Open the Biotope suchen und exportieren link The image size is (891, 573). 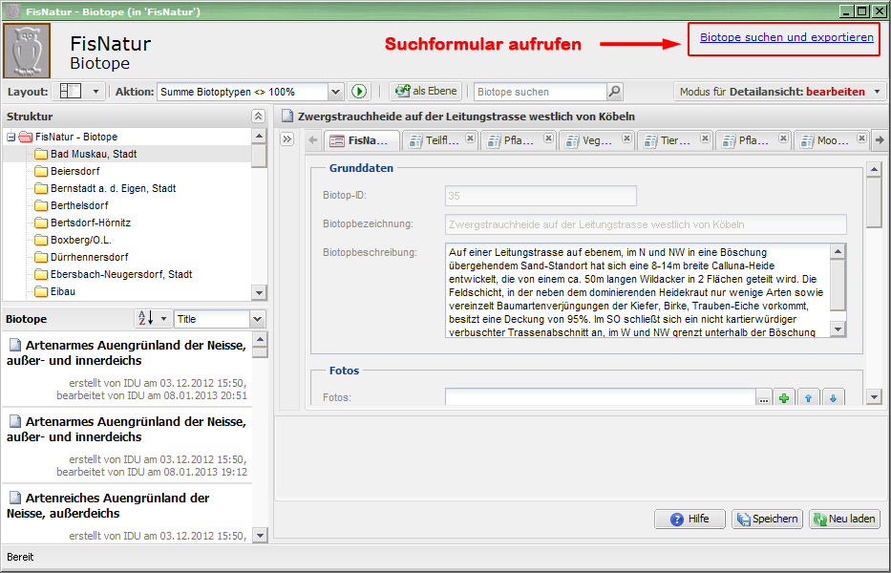tap(786, 38)
